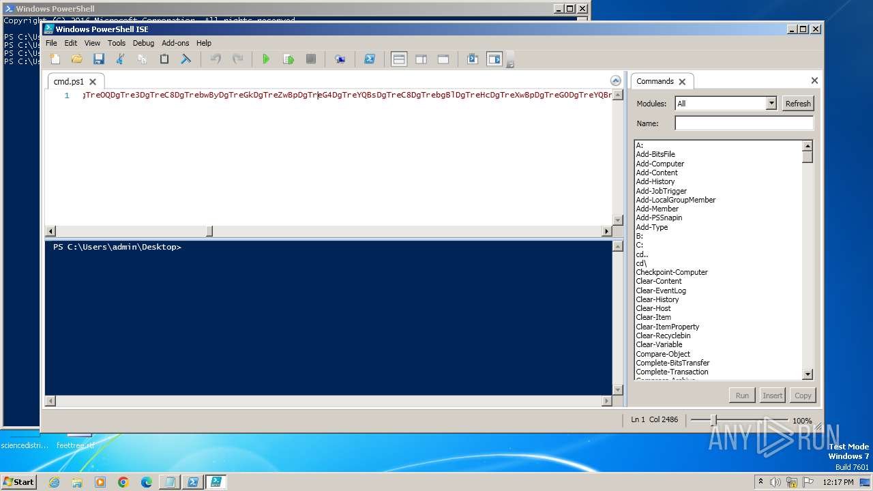Select Complete-Transaction command
The height and width of the screenshot is (491, 873).
[672, 372]
